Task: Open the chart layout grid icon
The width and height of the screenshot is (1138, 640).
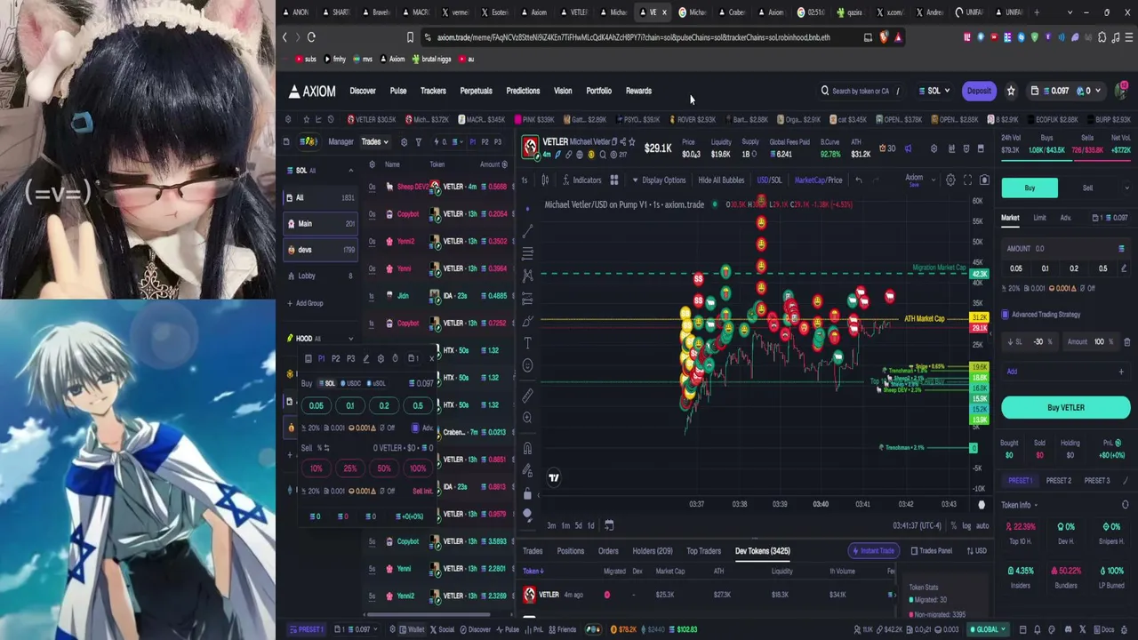Action: [x=613, y=180]
